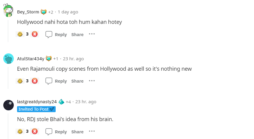Screen dimensions: 254x139
Task: Downvote Bey_Storm's Hollywood comment
Action: point(35,34)
